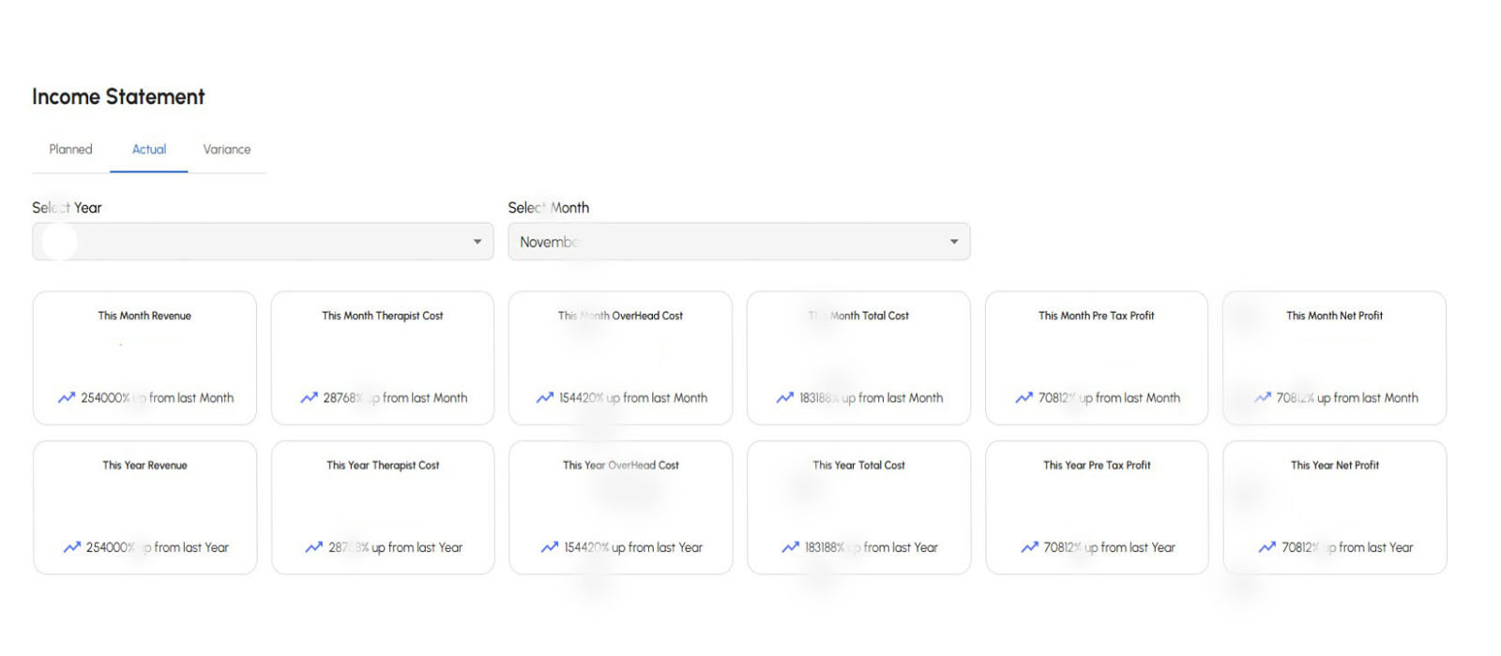
Task: Switch to the Planned tab
Action: click(x=70, y=150)
